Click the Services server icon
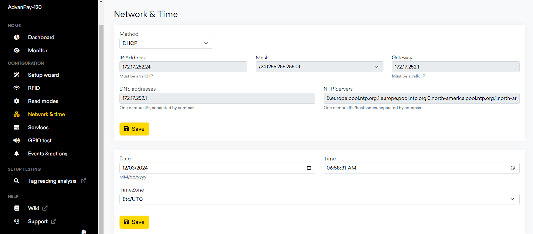The image size is (533, 234). coord(17,127)
